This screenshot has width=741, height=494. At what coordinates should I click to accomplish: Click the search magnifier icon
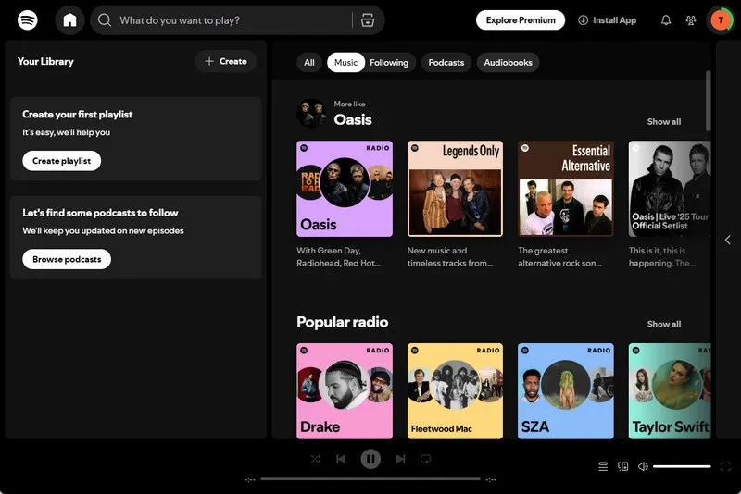pyautogui.click(x=105, y=20)
